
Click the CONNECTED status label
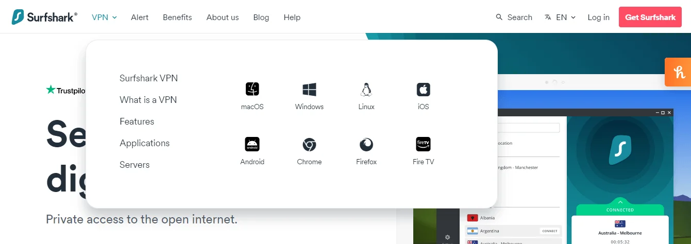click(620, 210)
